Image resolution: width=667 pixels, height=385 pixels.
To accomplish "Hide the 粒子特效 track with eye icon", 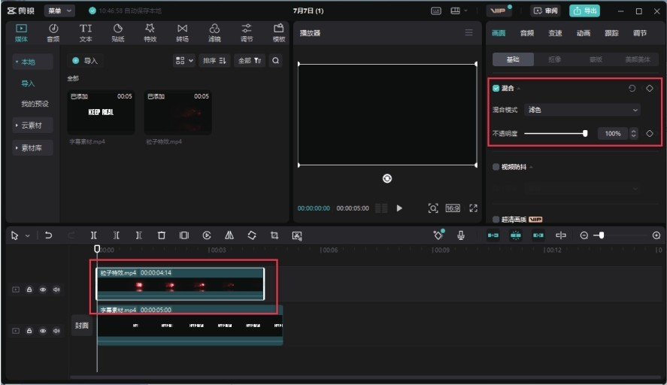I will 43,290.
